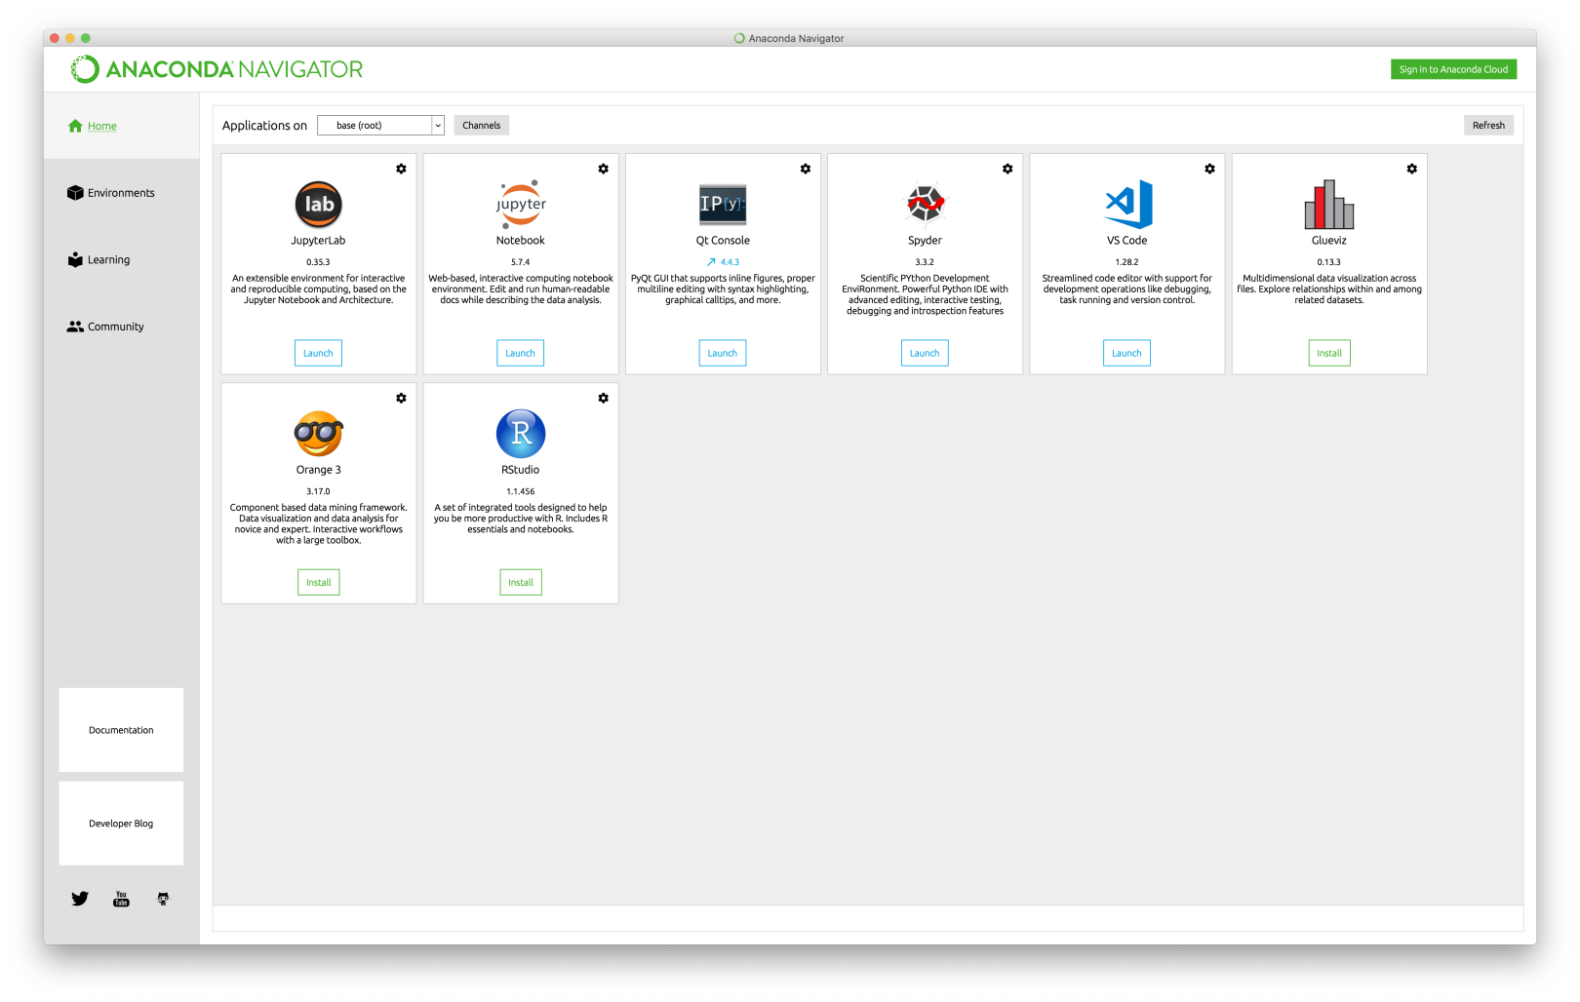The width and height of the screenshot is (1580, 1002).
Task: Click the Anaconda Navigator logo
Action: 217,69
